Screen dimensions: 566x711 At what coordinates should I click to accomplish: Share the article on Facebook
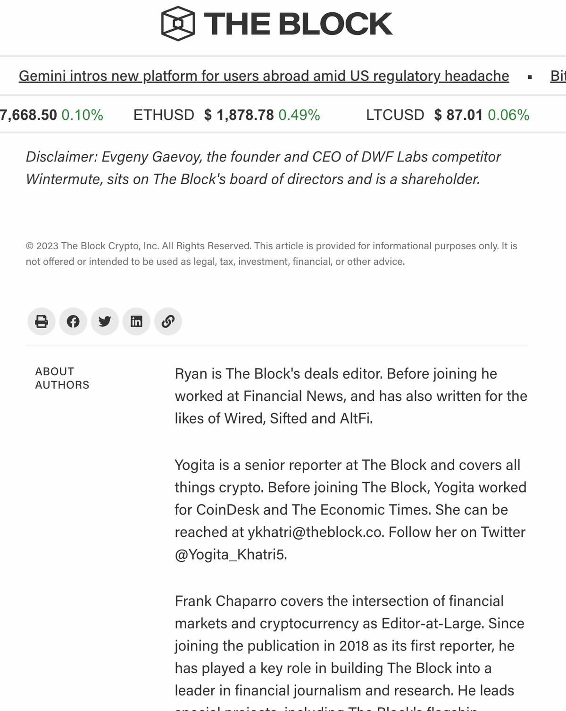[x=73, y=322]
